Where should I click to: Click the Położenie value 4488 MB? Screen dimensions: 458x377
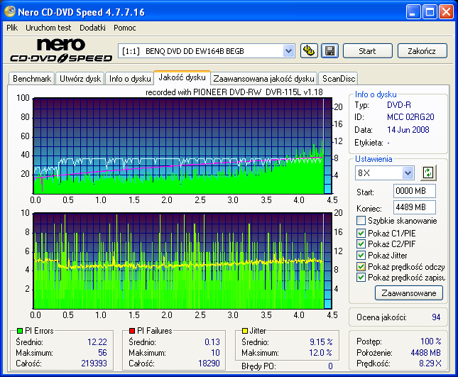(425, 353)
